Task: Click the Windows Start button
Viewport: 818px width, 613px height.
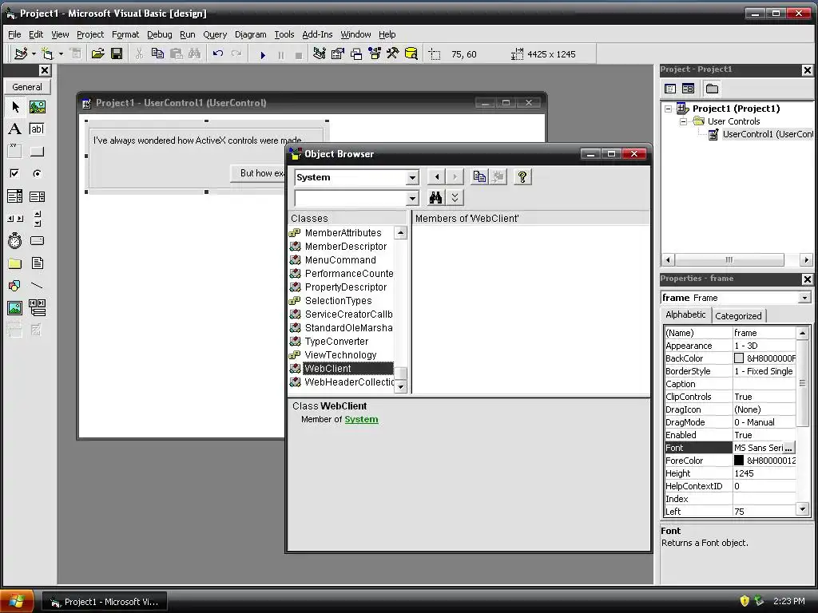Action: coord(17,601)
